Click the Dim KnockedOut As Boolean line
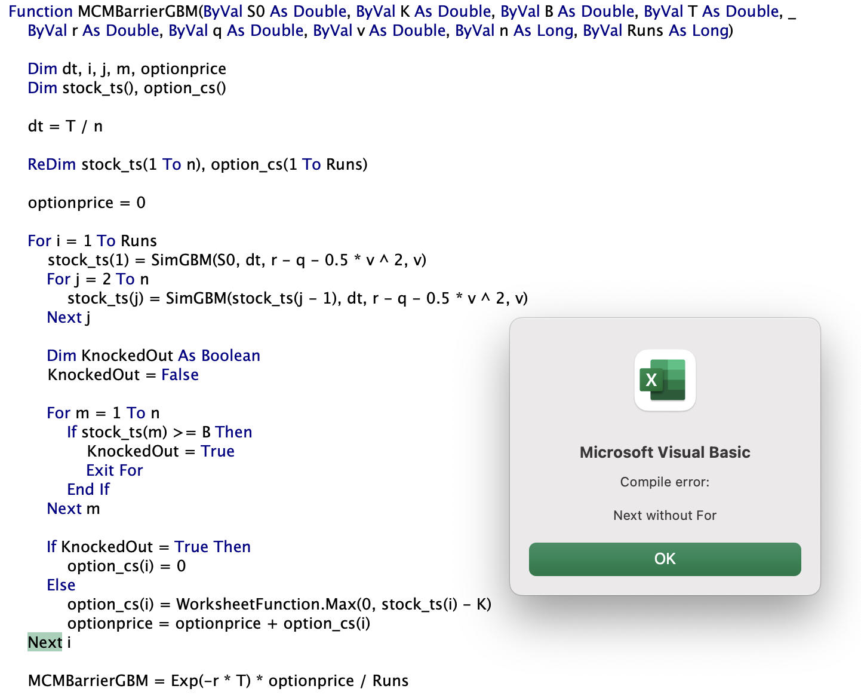 (153, 355)
